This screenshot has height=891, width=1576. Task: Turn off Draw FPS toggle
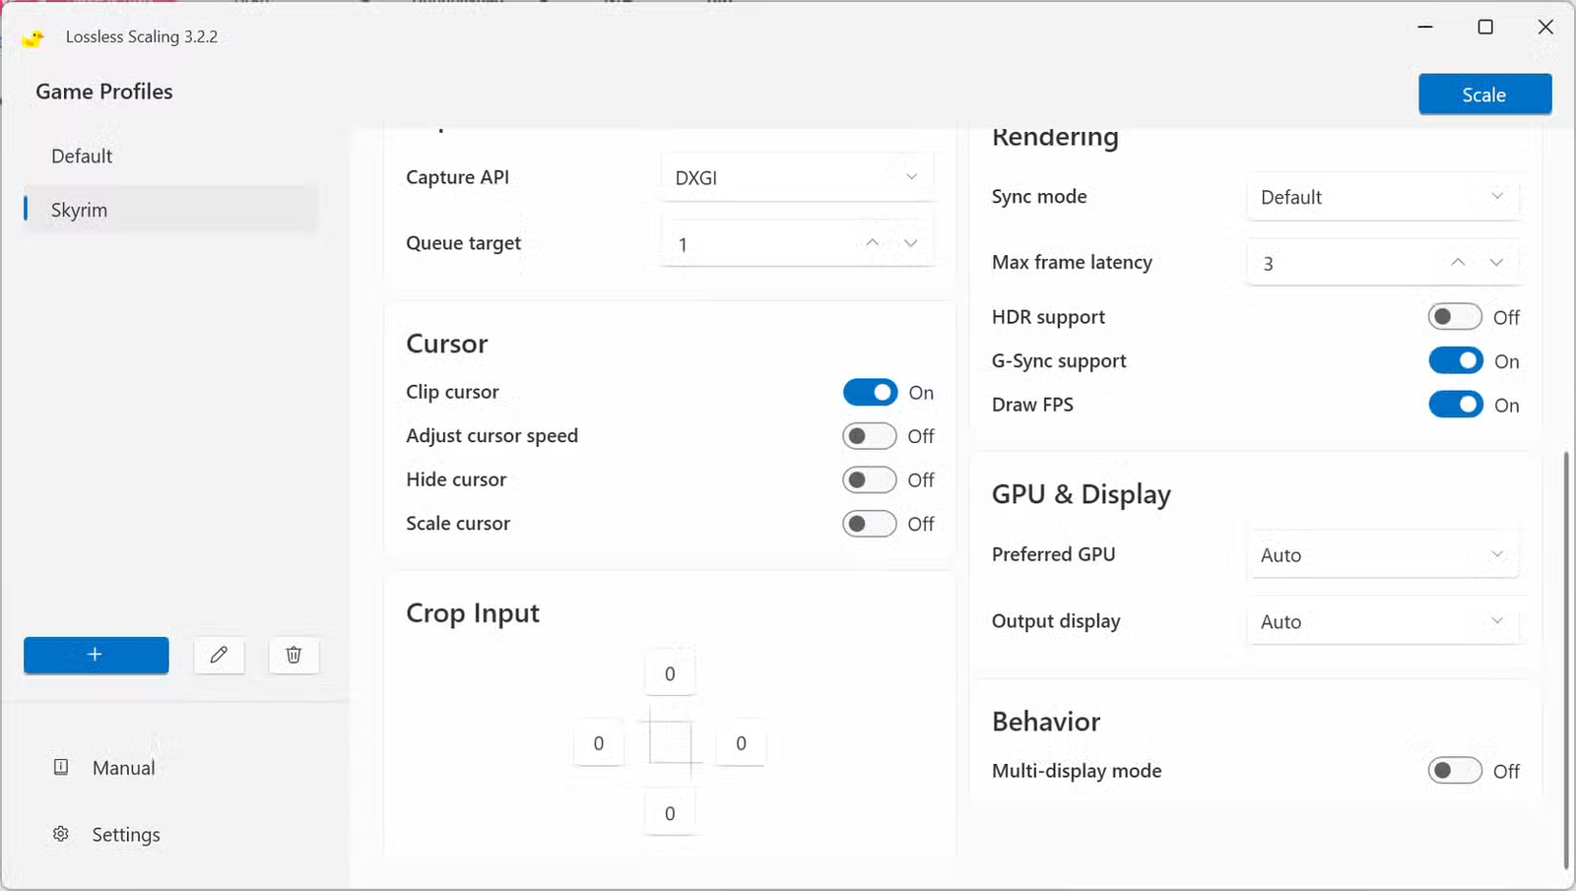[1455, 405]
